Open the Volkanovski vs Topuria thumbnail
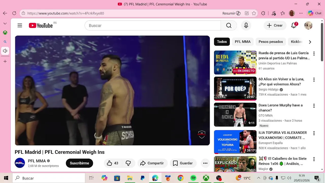Image resolution: width=325 pixels, height=183 pixels. (235, 142)
